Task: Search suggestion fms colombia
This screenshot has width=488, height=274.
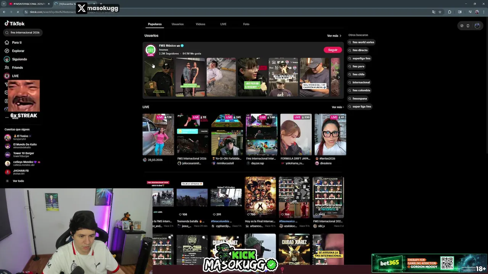Action: (360, 90)
